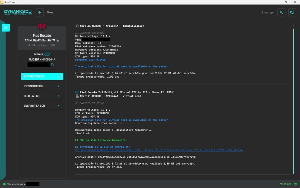The image size is (300, 188).
Task: Click the Atrás label
Action: (x=50, y=12)
